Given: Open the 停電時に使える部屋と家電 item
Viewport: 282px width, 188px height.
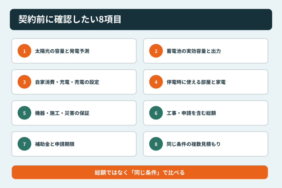Looking at the screenshot, I should click(196, 82).
